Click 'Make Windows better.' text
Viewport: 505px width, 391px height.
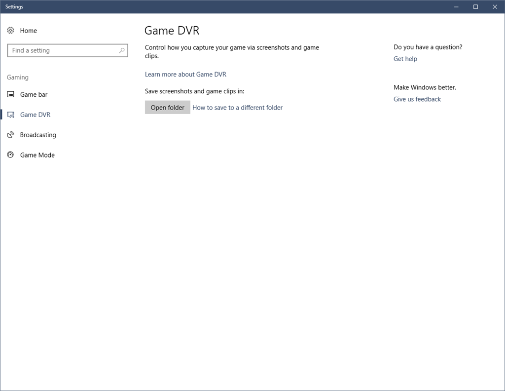(x=425, y=87)
